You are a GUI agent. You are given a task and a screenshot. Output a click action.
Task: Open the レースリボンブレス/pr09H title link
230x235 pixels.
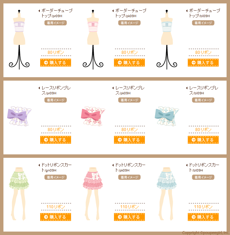56,90
